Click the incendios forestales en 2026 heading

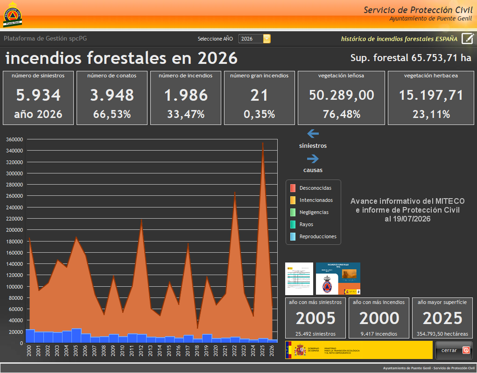(x=121, y=58)
